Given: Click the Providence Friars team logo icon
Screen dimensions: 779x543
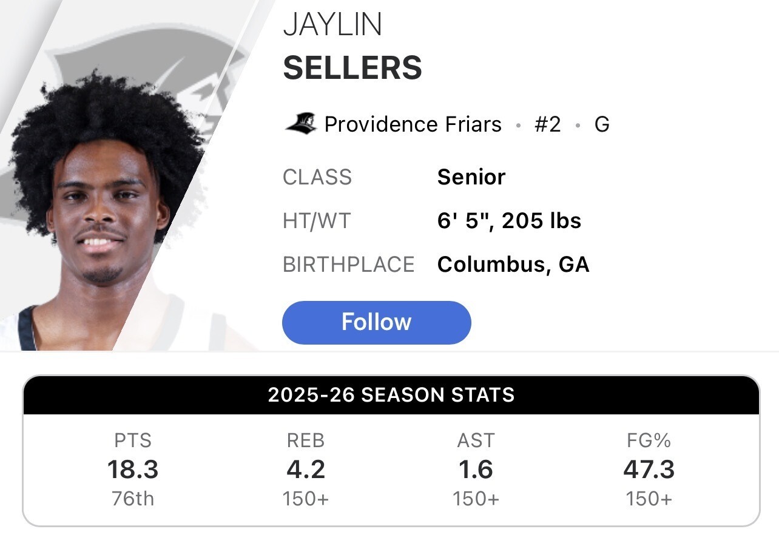Looking at the screenshot, I should (300, 124).
